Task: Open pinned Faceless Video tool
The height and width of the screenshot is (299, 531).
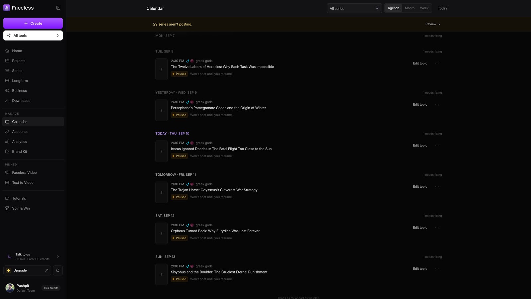Action: (x=33, y=173)
